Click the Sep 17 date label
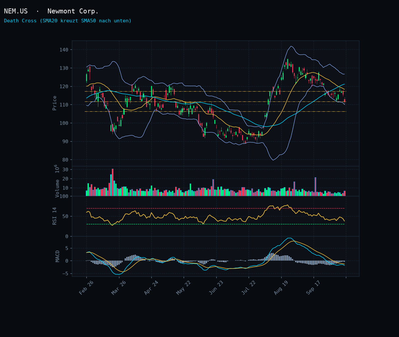 click(313, 288)
